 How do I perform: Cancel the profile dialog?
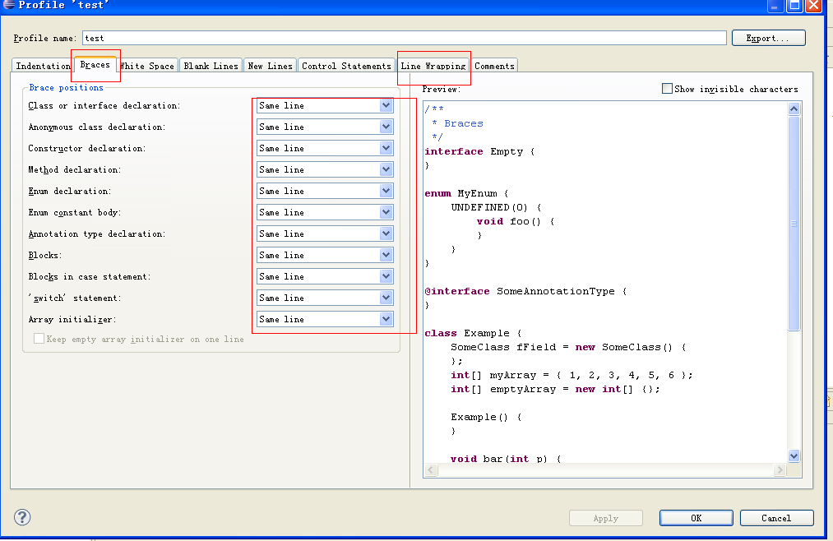pyautogui.click(x=776, y=518)
